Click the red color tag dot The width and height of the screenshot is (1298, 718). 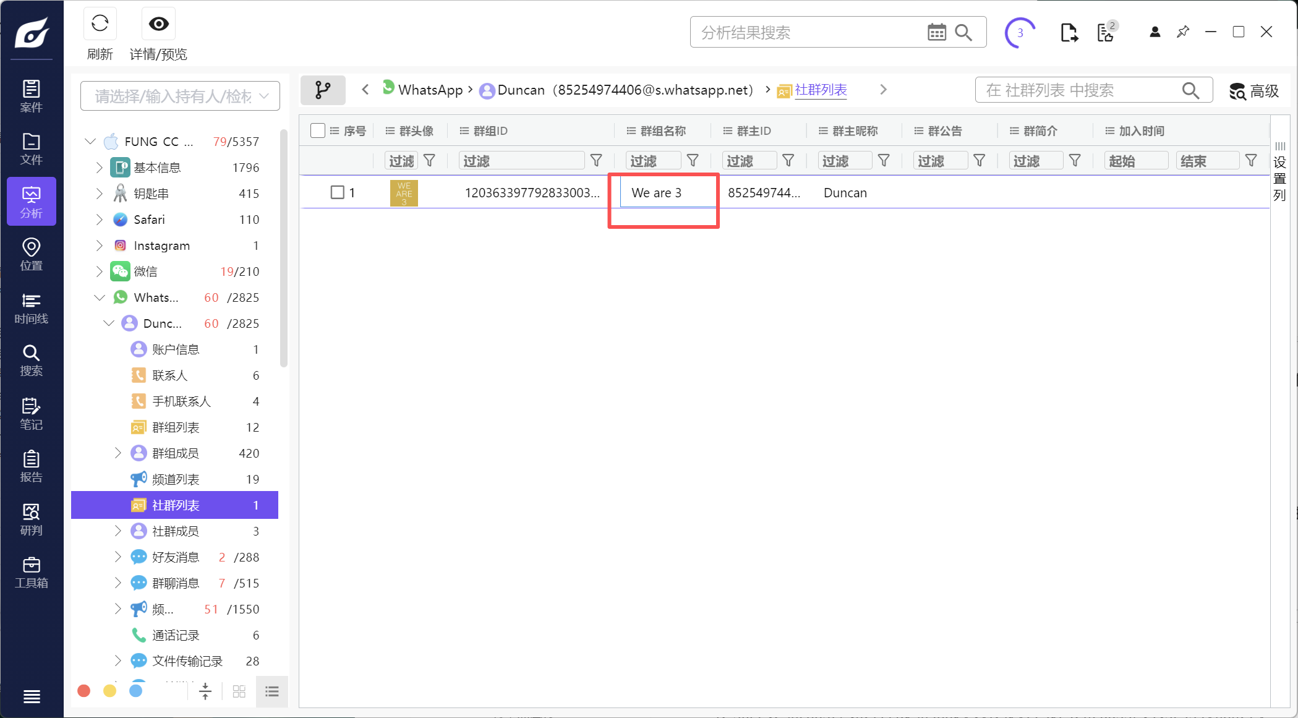click(84, 691)
